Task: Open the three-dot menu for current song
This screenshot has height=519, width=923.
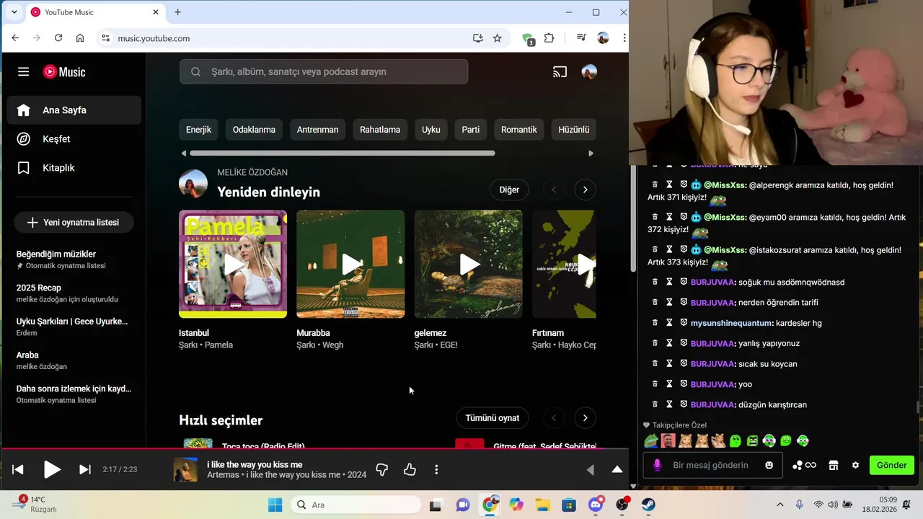Action: (x=436, y=469)
